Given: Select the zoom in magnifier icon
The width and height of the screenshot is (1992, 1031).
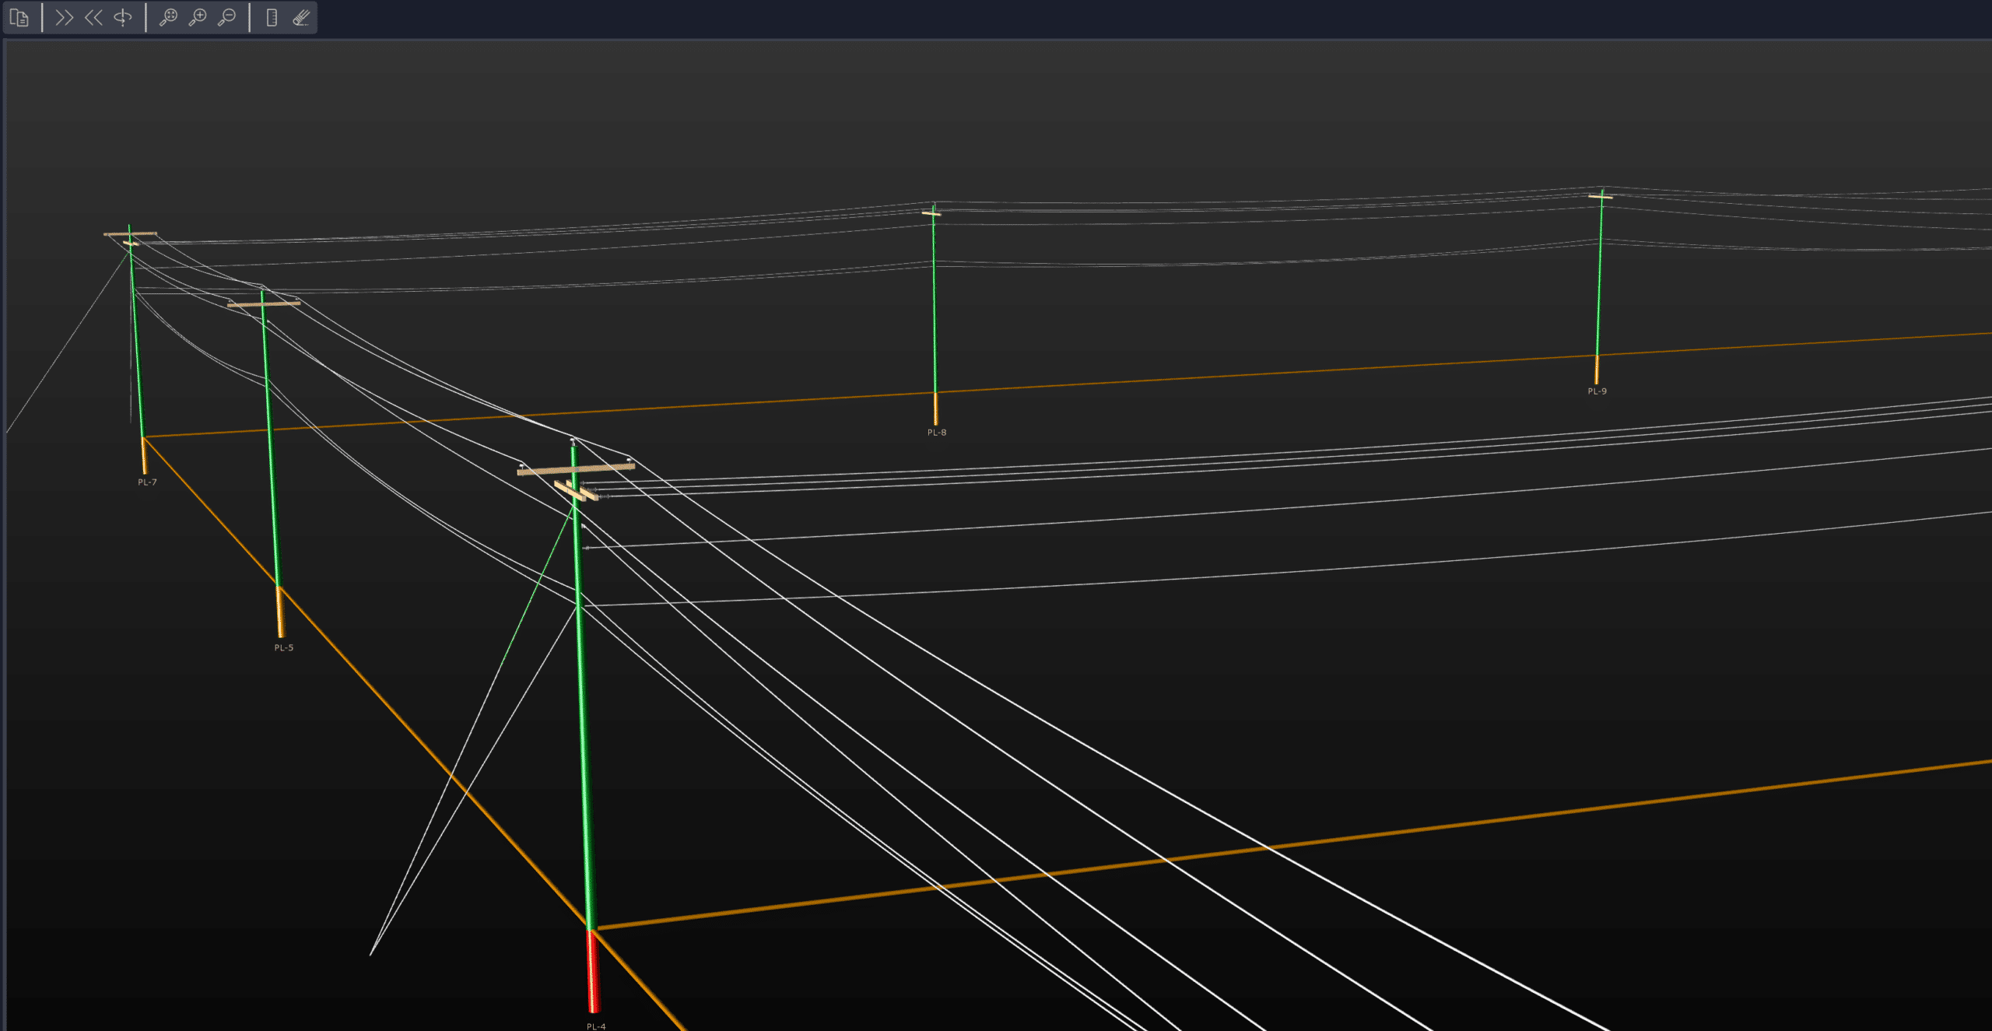Looking at the screenshot, I should point(198,17).
